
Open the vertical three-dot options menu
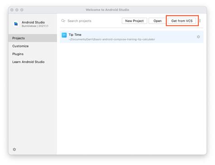coord(200,21)
